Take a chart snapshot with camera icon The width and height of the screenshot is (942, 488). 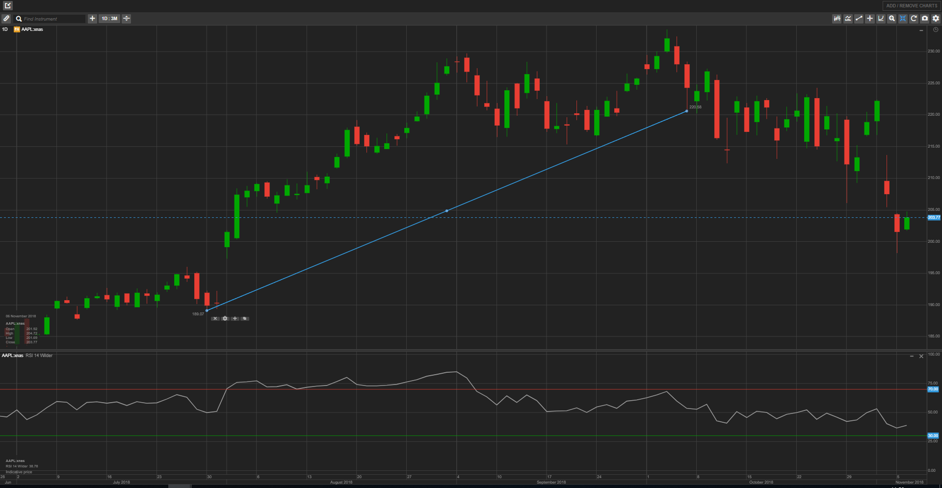click(925, 19)
